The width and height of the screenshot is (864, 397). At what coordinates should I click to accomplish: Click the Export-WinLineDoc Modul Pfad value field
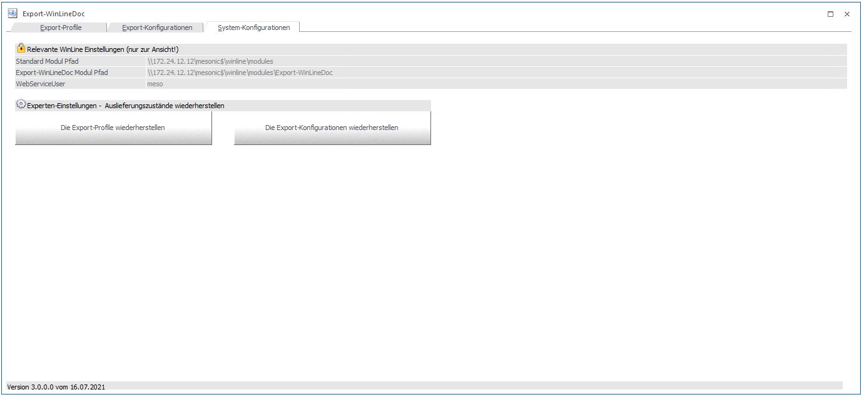(240, 73)
